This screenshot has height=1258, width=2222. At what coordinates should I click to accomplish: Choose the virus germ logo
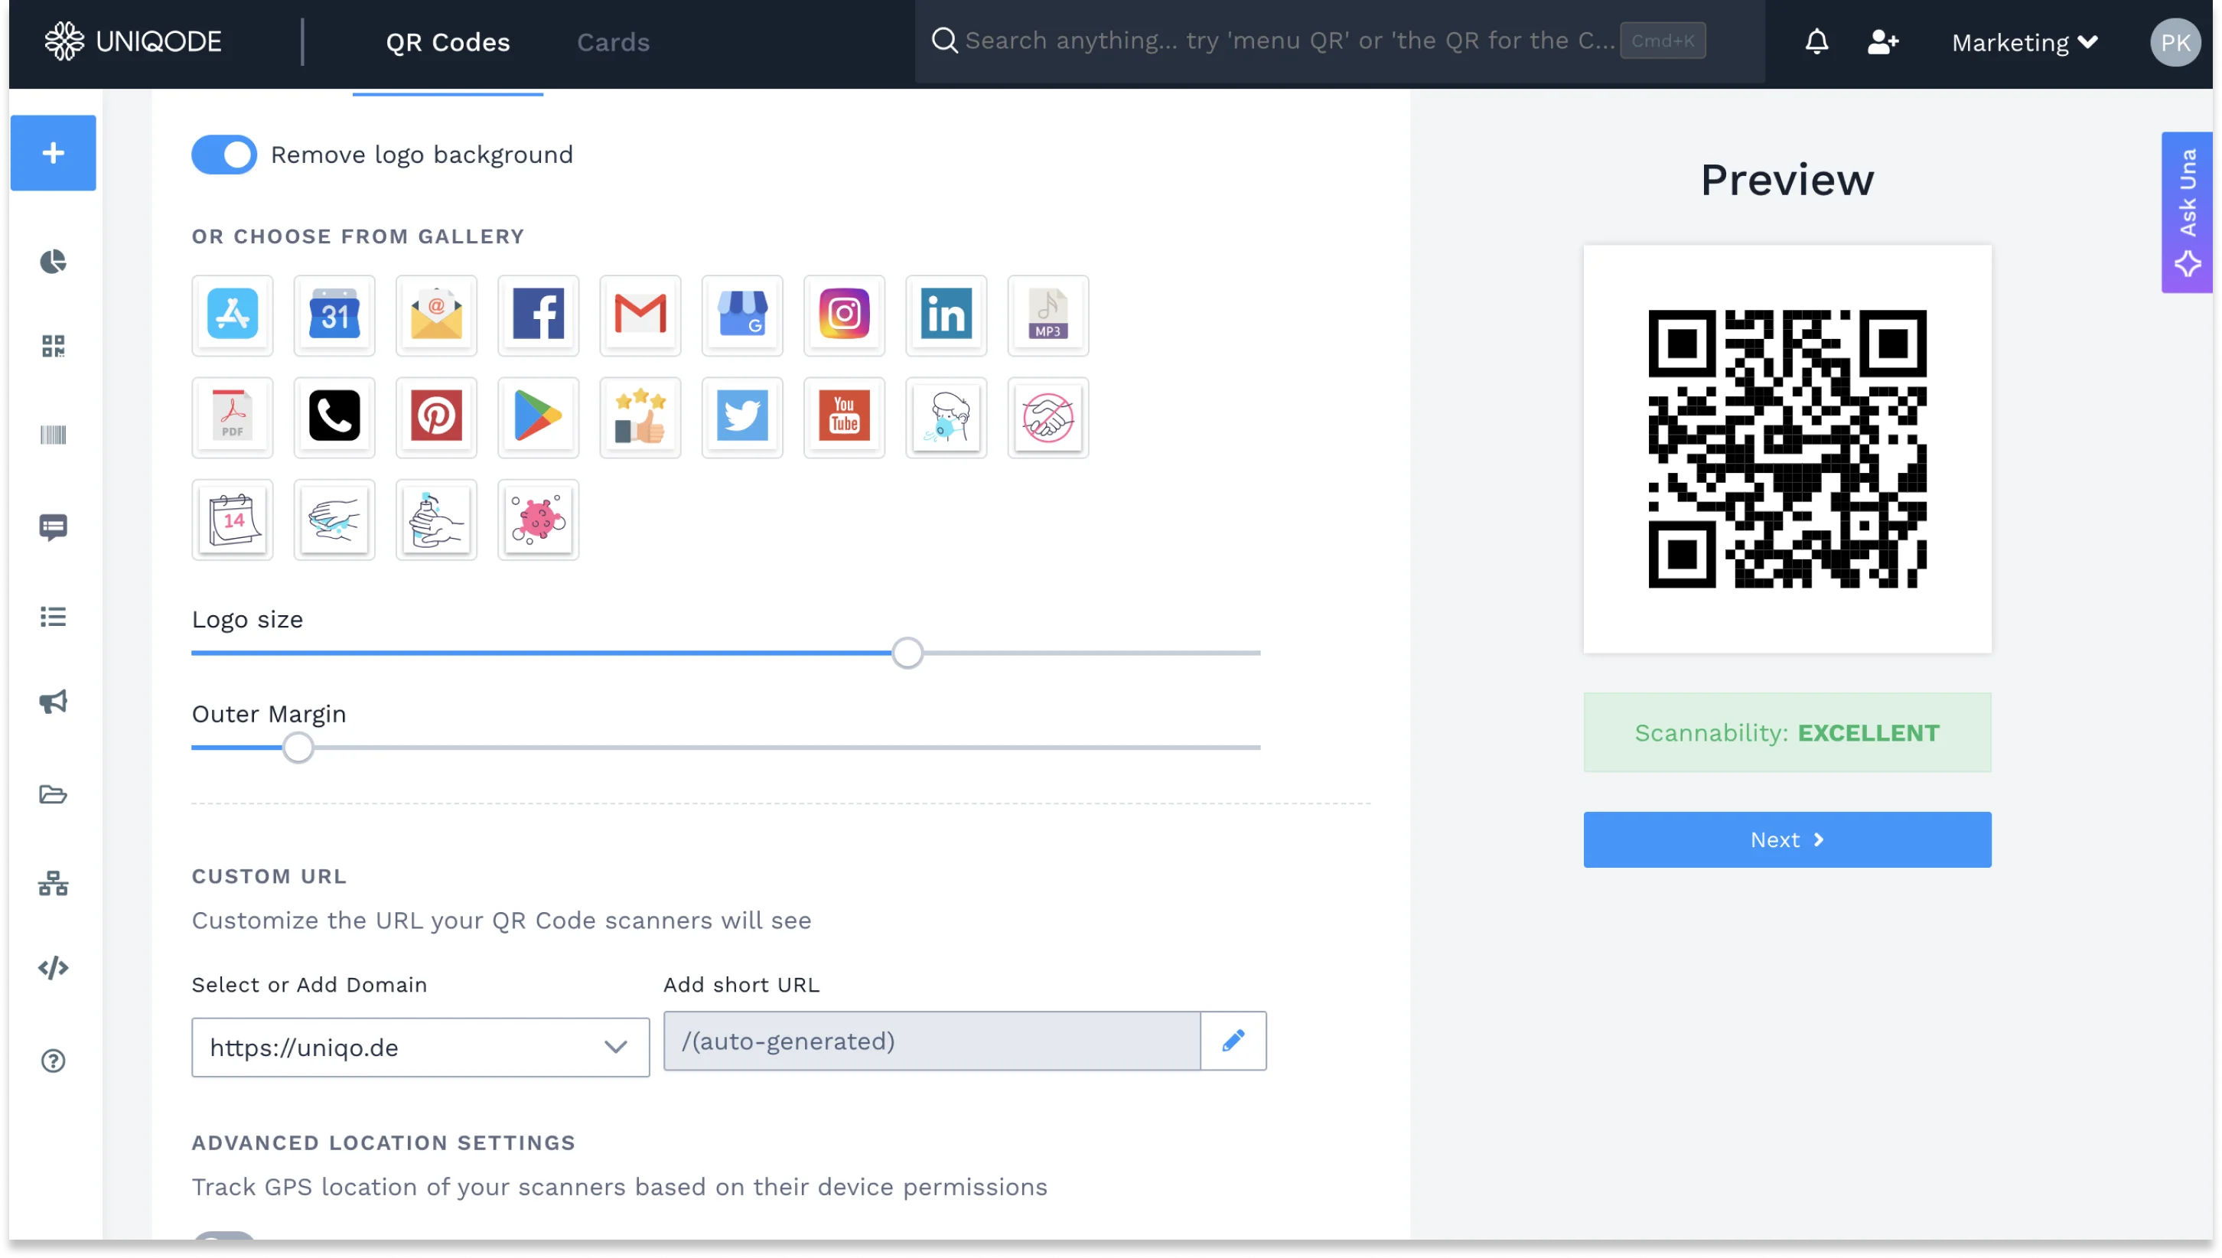pos(538,520)
